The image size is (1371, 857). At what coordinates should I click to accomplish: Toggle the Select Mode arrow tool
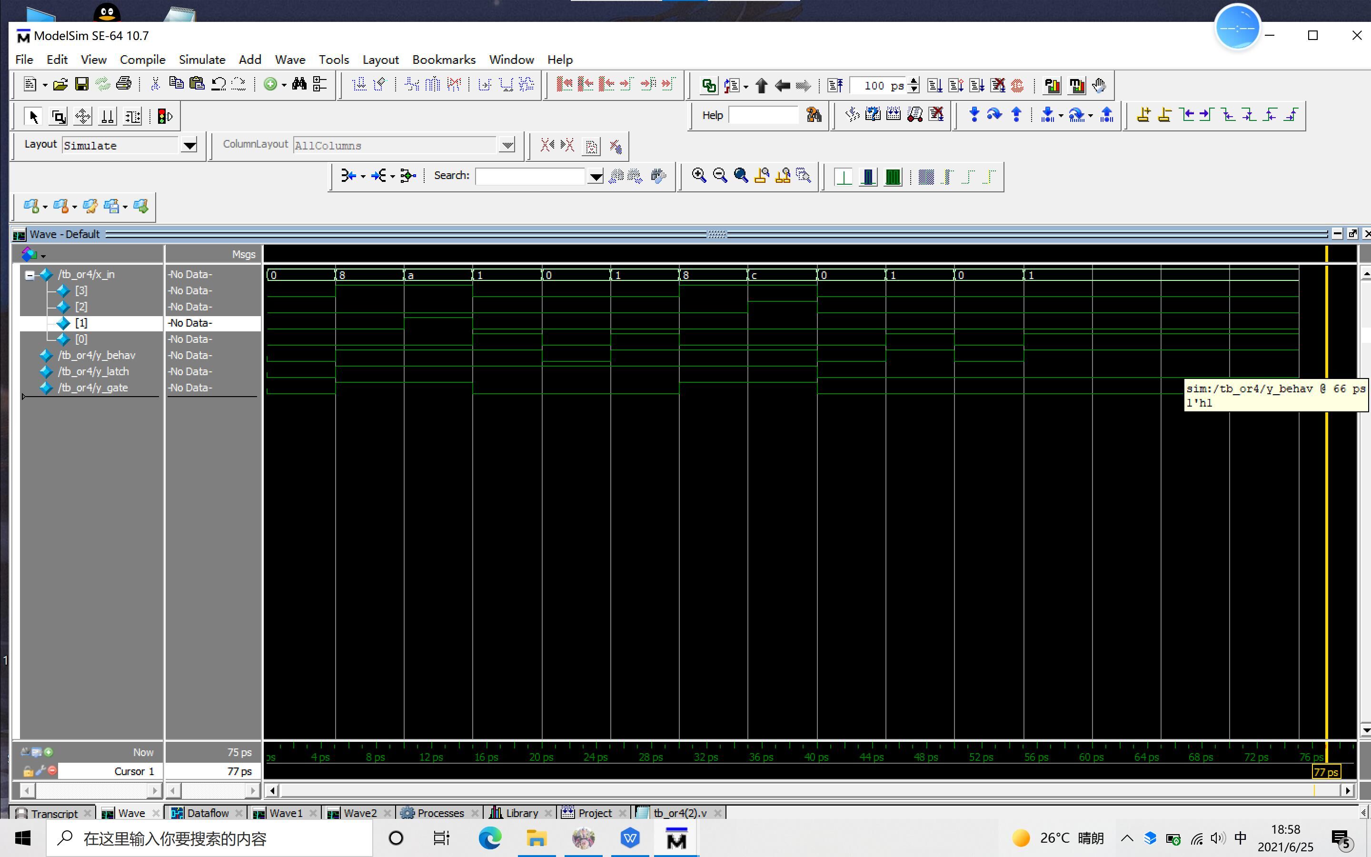(33, 117)
